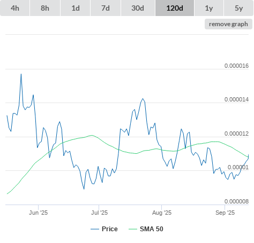This screenshot has height=243, width=254.
Task: Click the Jun '25 axis marker
Action: point(38,213)
